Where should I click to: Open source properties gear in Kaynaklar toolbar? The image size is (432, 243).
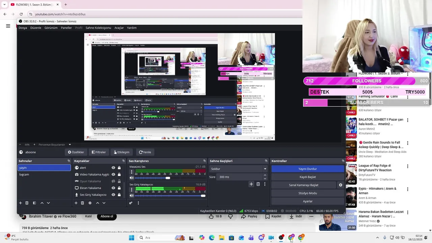click(90, 203)
